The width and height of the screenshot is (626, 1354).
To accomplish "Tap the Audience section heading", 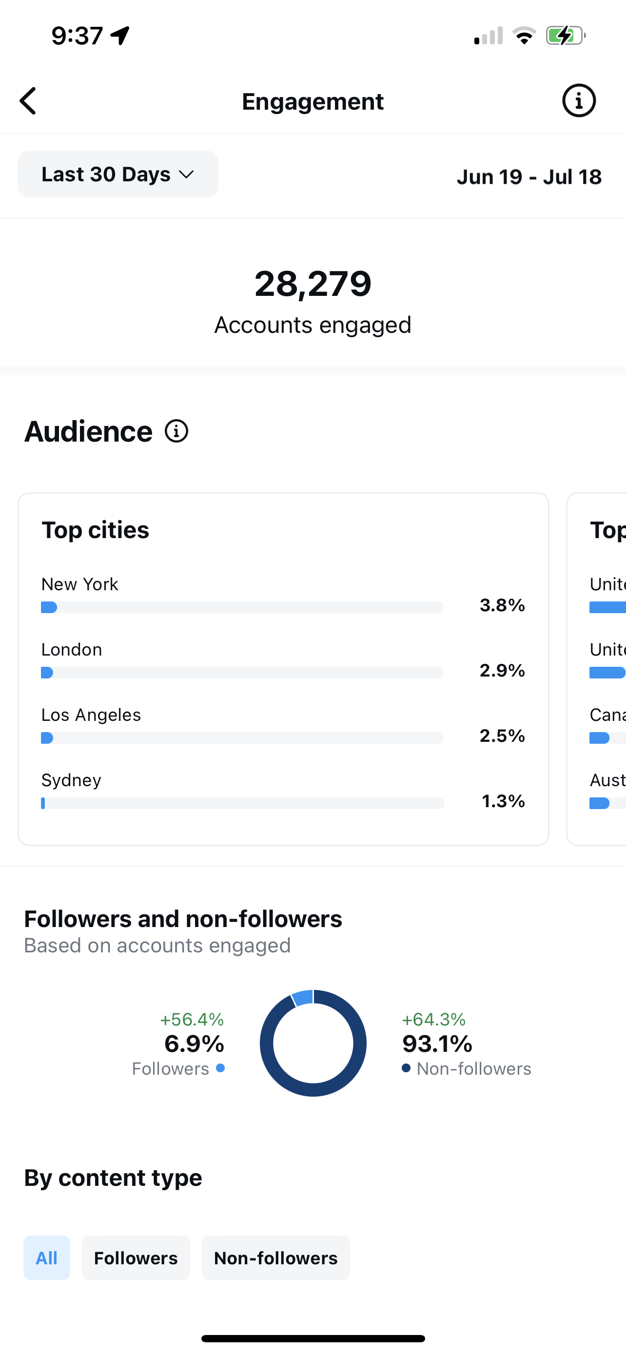I will pos(88,431).
